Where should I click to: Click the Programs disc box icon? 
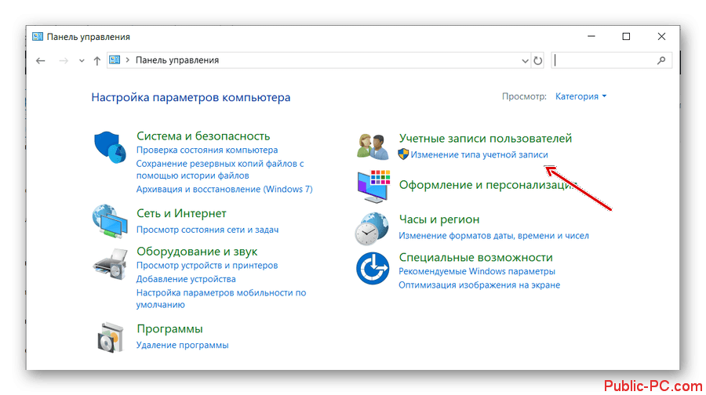(111, 337)
